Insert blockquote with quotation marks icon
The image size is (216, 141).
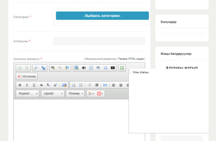pos(105,85)
